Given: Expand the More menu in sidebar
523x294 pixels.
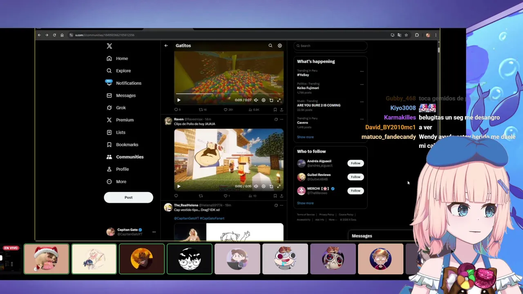Looking at the screenshot, I should pyautogui.click(x=116, y=181).
